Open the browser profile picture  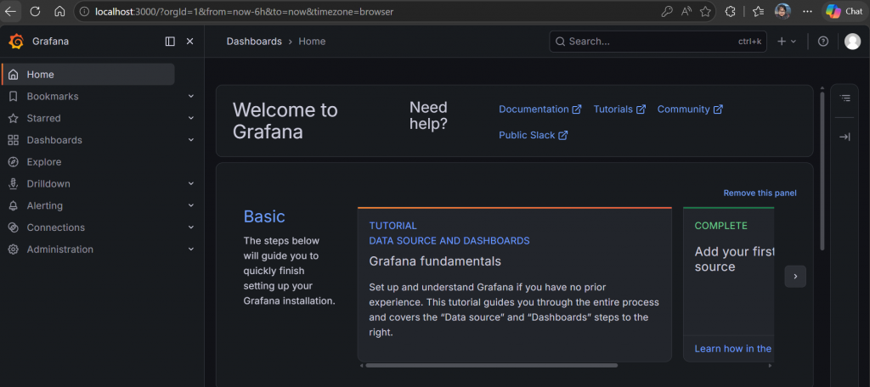pos(782,11)
